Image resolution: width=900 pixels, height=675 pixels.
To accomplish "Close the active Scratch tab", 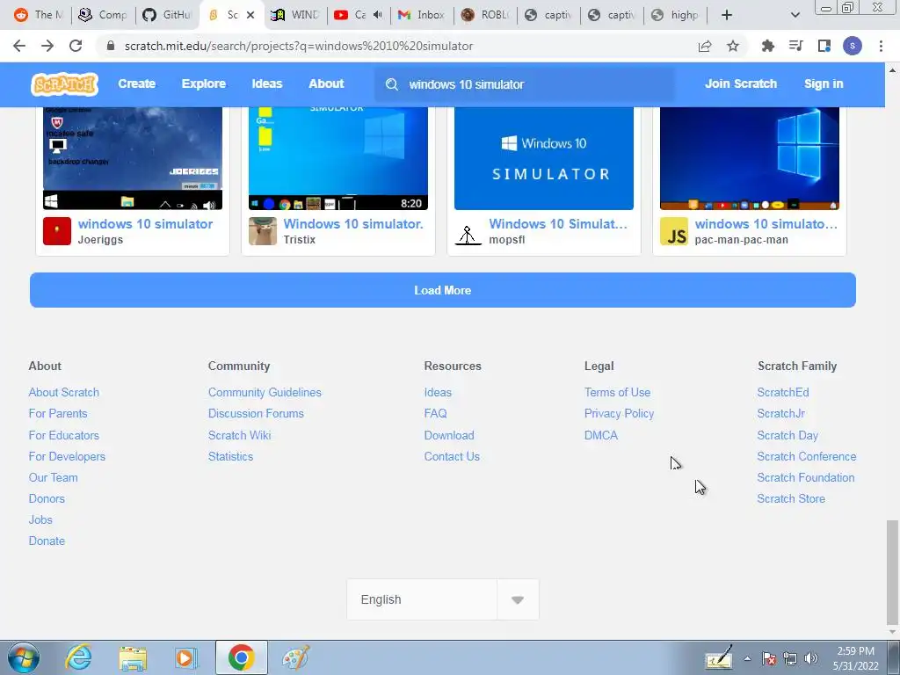I will tap(250, 15).
